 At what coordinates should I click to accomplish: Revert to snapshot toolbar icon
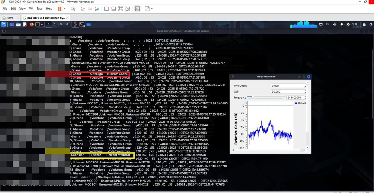(89, 8)
